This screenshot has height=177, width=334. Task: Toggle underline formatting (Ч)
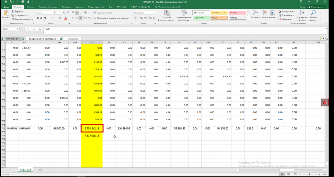coord(45,18)
